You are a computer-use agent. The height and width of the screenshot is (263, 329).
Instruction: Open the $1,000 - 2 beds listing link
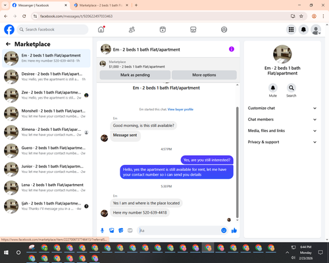[x=137, y=66]
